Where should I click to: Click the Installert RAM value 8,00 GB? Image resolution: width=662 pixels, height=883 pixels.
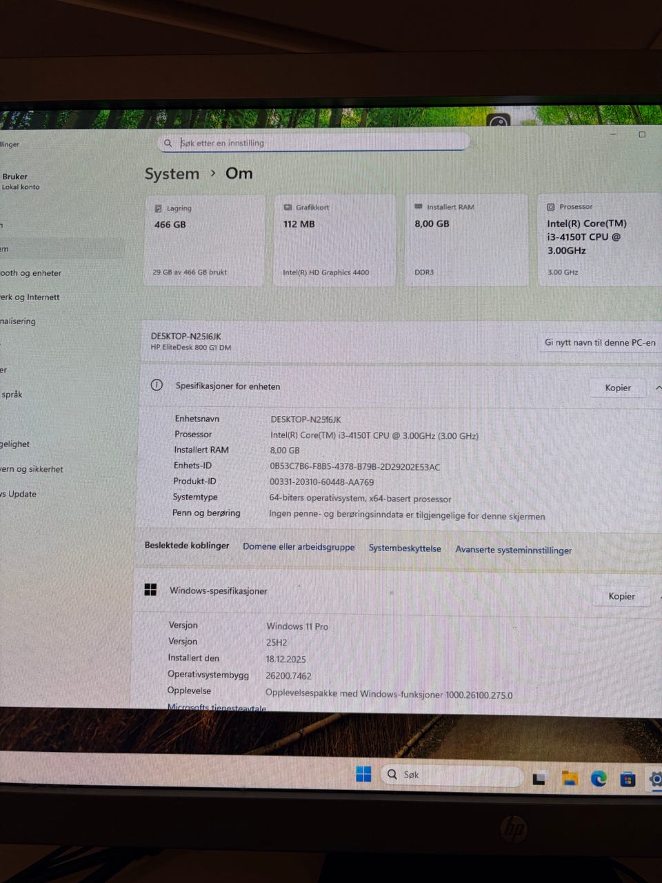click(285, 450)
